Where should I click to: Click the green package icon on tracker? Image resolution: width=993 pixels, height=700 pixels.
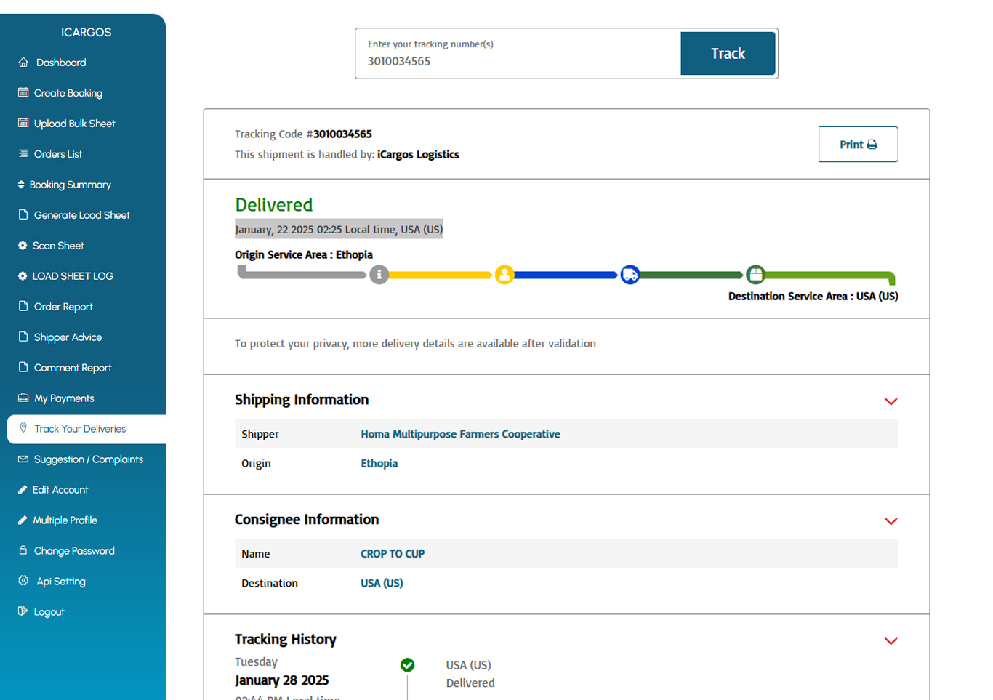756,275
